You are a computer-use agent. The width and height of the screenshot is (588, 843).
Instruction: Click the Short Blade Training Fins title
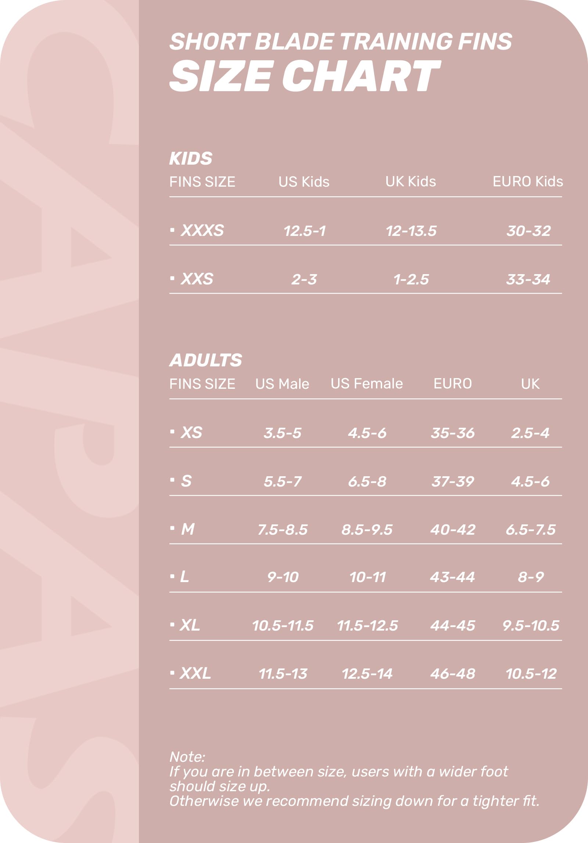tap(340, 42)
